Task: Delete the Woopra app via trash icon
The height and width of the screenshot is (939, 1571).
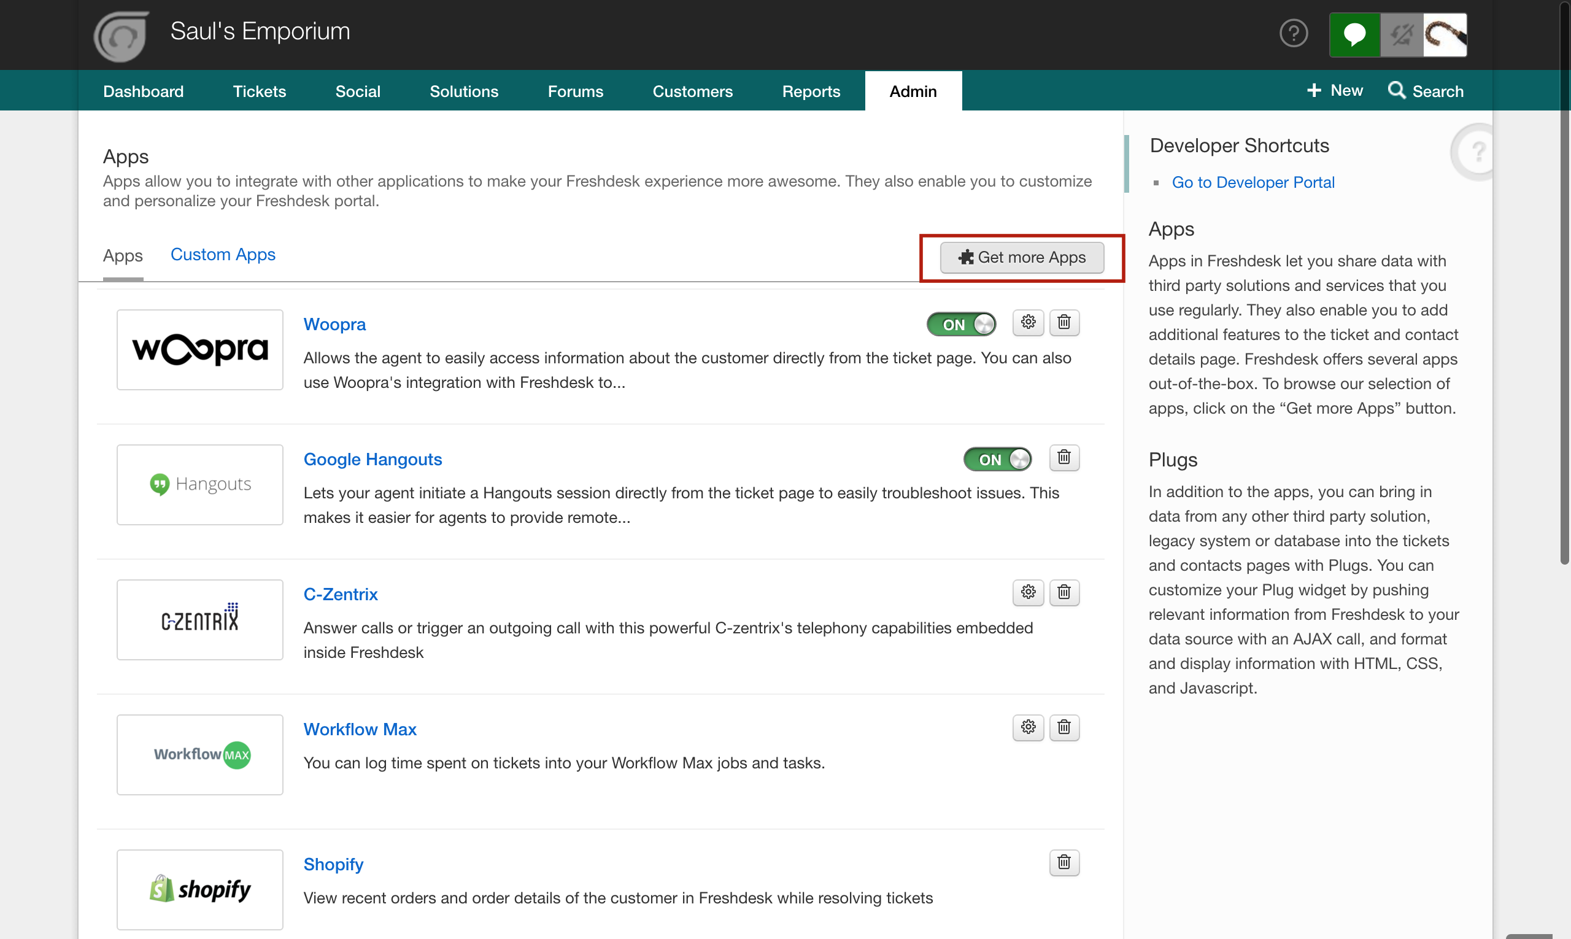Action: (x=1064, y=323)
